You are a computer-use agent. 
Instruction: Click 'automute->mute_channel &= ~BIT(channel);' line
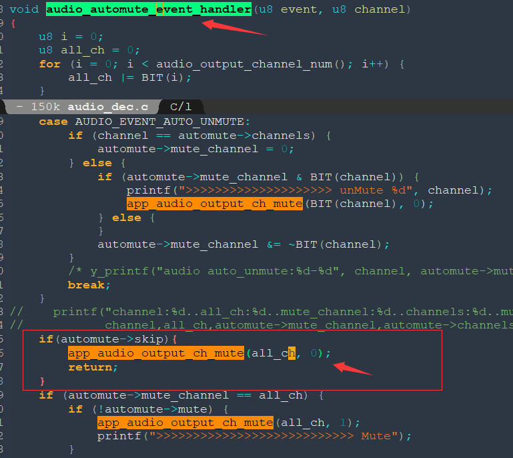[x=243, y=244]
